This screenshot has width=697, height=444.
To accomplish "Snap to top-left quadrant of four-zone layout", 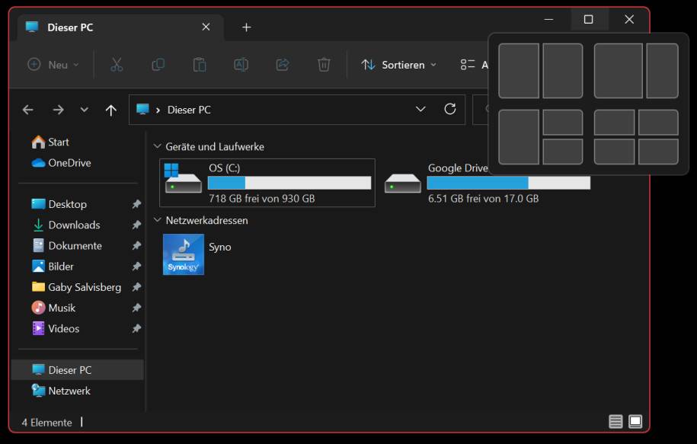I will [x=614, y=122].
